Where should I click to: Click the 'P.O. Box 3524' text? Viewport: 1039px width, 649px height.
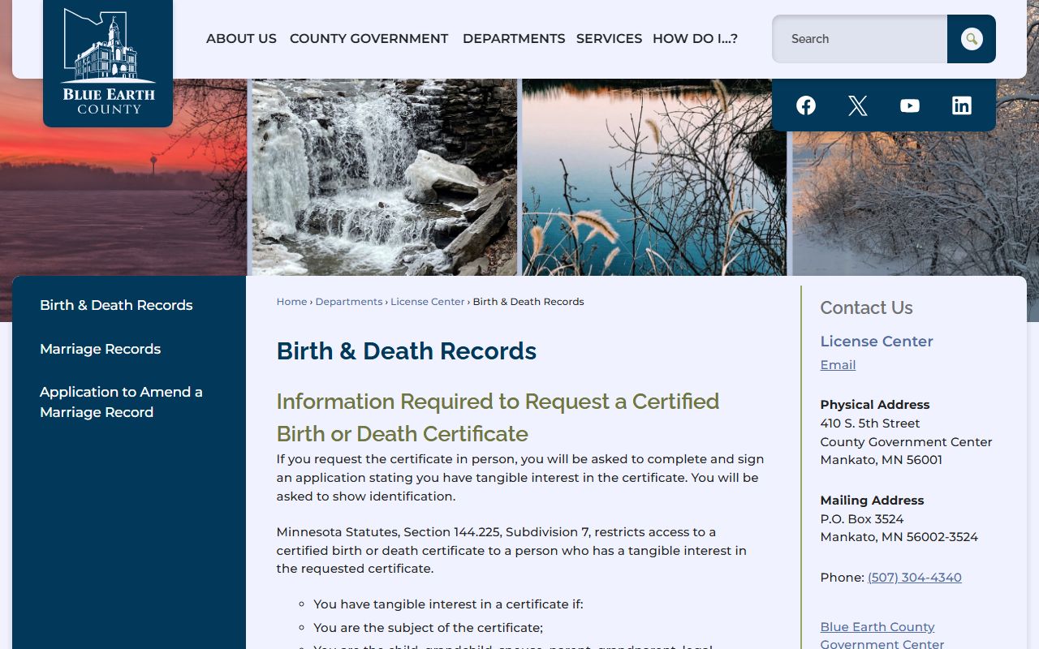[x=862, y=519]
